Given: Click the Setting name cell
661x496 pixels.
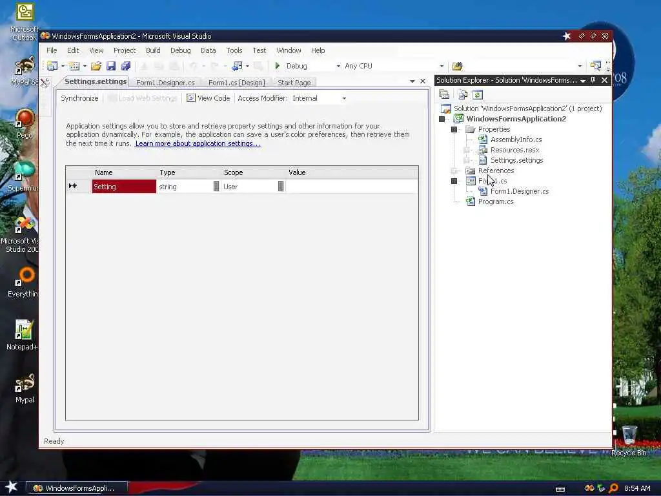Looking at the screenshot, I should [124, 187].
